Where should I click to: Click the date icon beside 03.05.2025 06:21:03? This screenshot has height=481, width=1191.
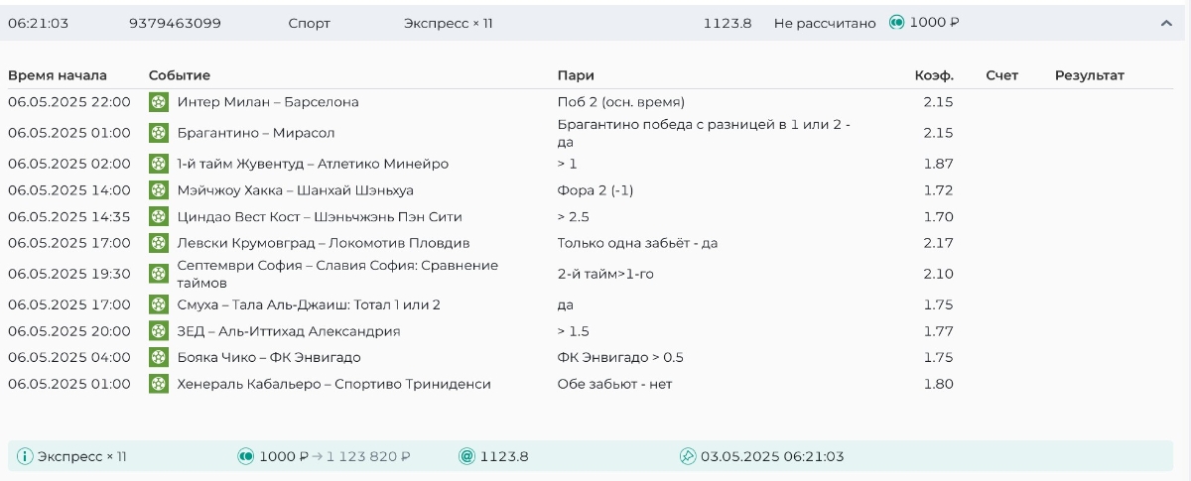[687, 456]
